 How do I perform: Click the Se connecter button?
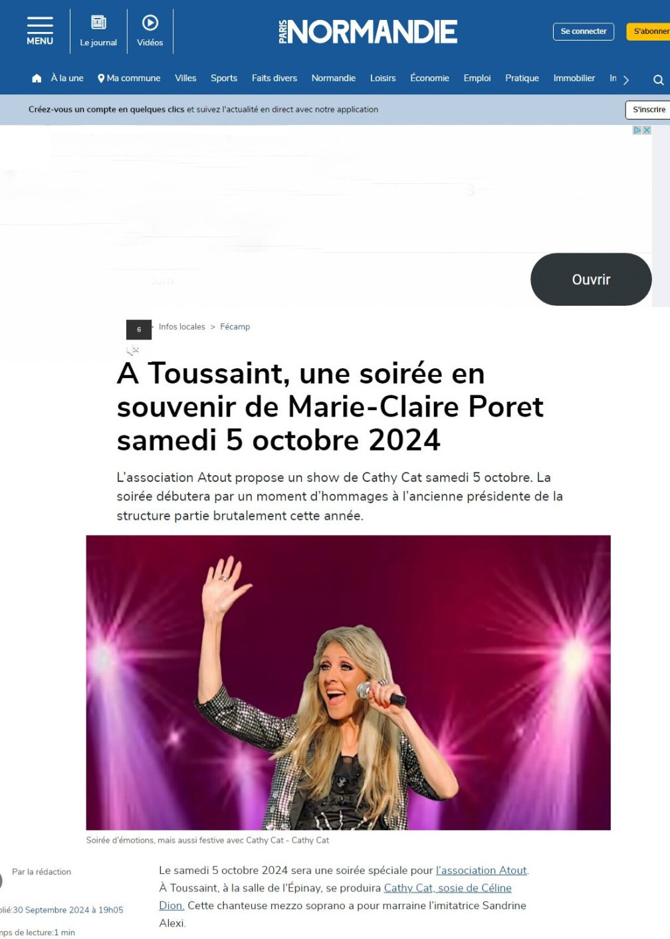click(x=584, y=31)
